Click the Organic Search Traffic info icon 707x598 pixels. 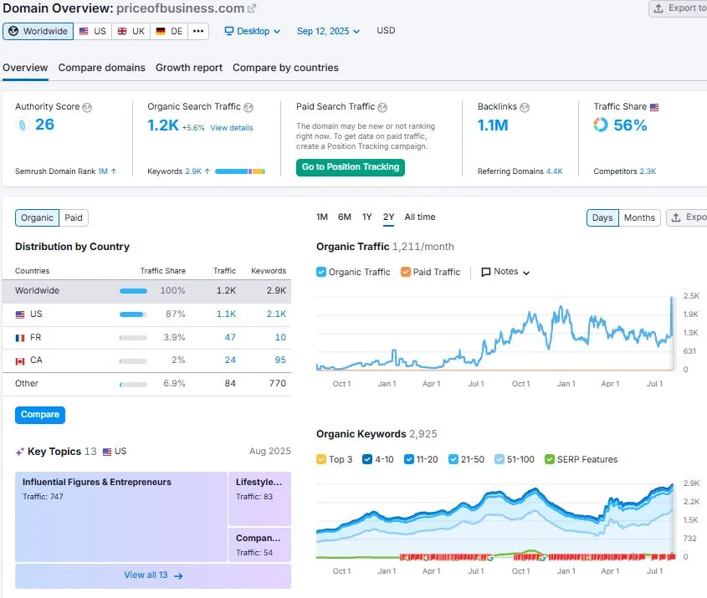[x=248, y=107]
